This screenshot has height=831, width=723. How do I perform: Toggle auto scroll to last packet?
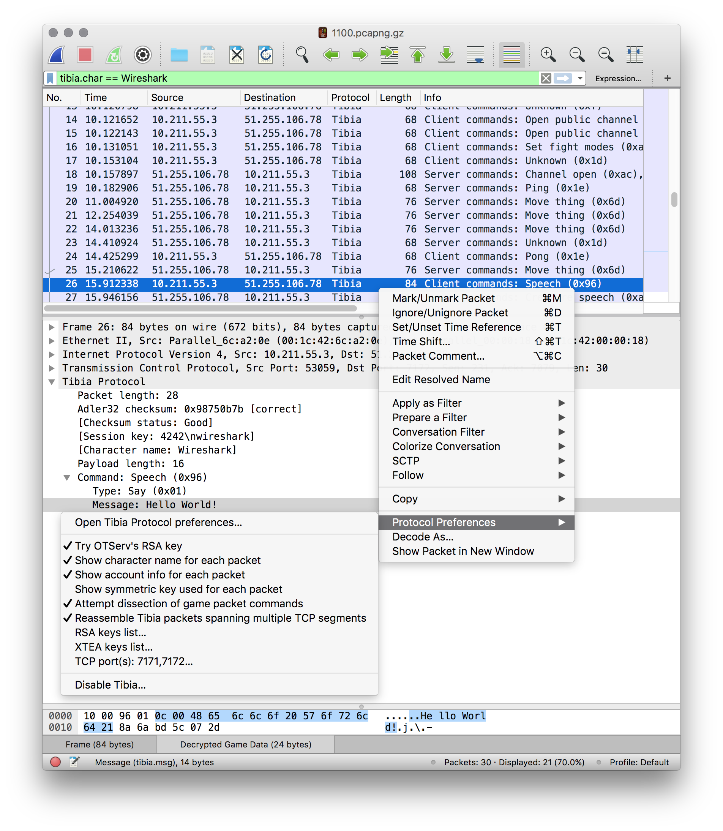pyautogui.click(x=475, y=54)
